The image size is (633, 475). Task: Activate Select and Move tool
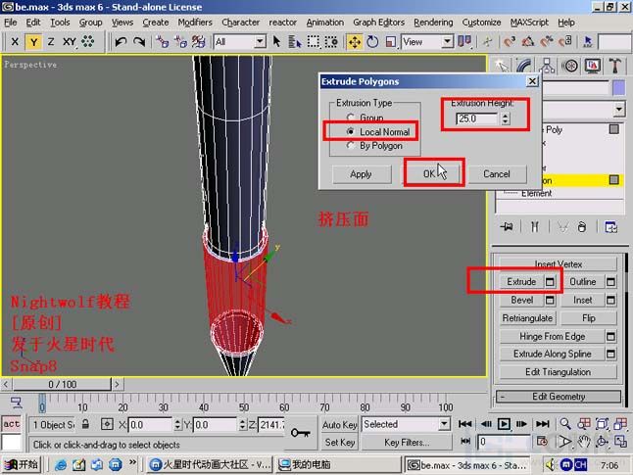click(x=355, y=41)
